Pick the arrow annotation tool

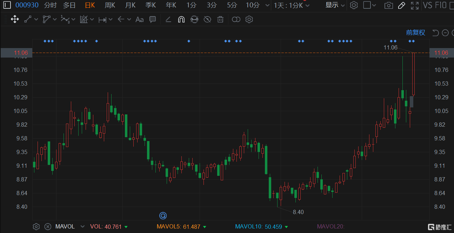click(x=121, y=19)
